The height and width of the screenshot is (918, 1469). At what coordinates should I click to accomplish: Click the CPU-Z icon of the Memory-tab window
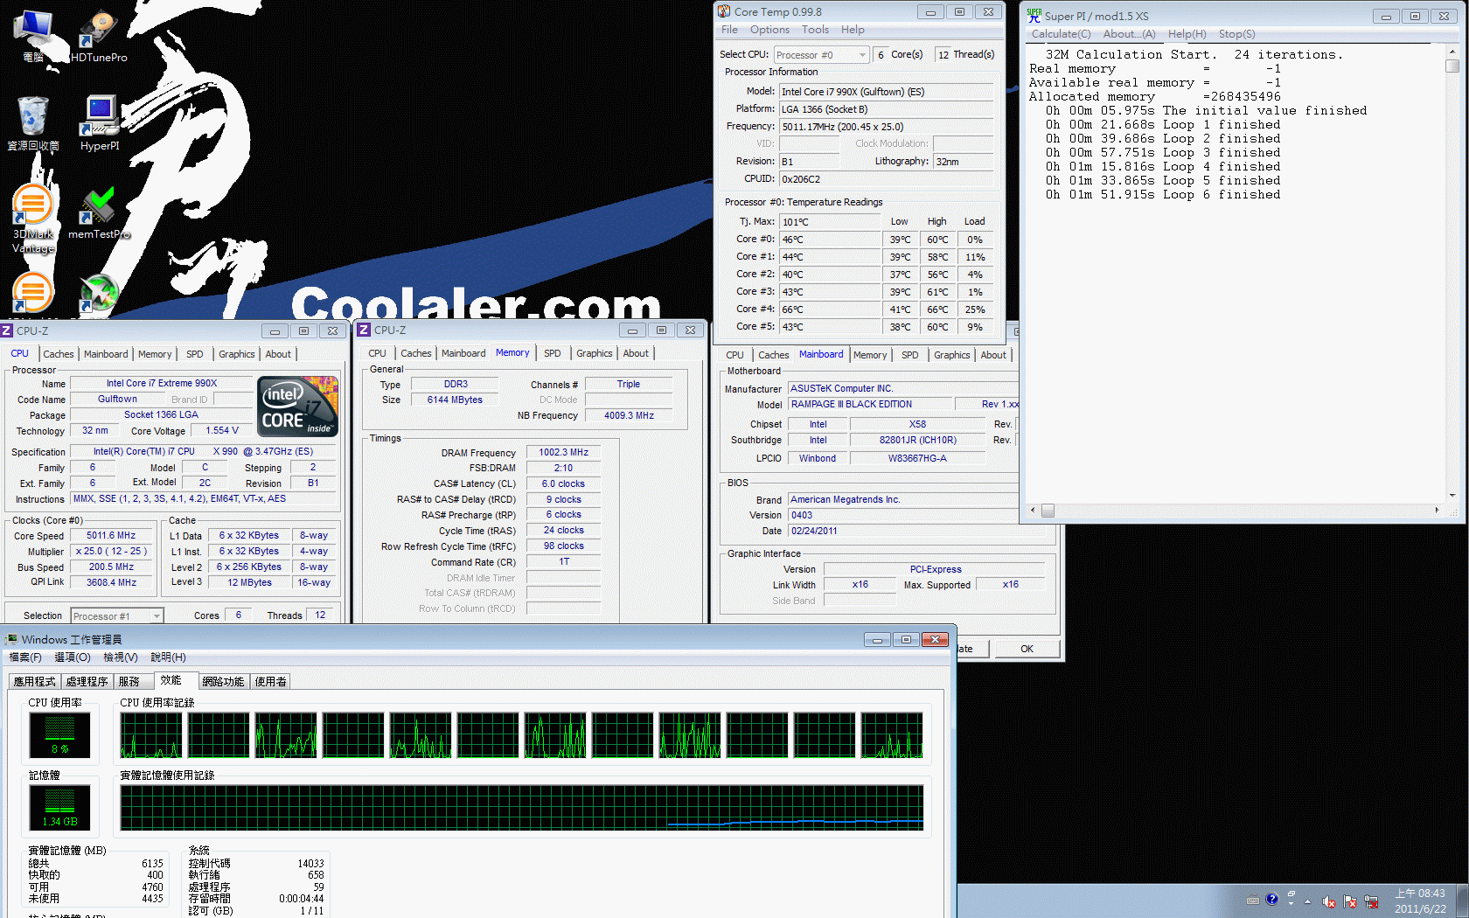[x=364, y=330]
